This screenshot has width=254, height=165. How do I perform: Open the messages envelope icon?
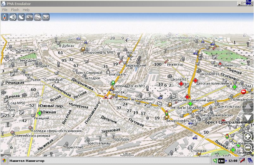coord(46,17)
